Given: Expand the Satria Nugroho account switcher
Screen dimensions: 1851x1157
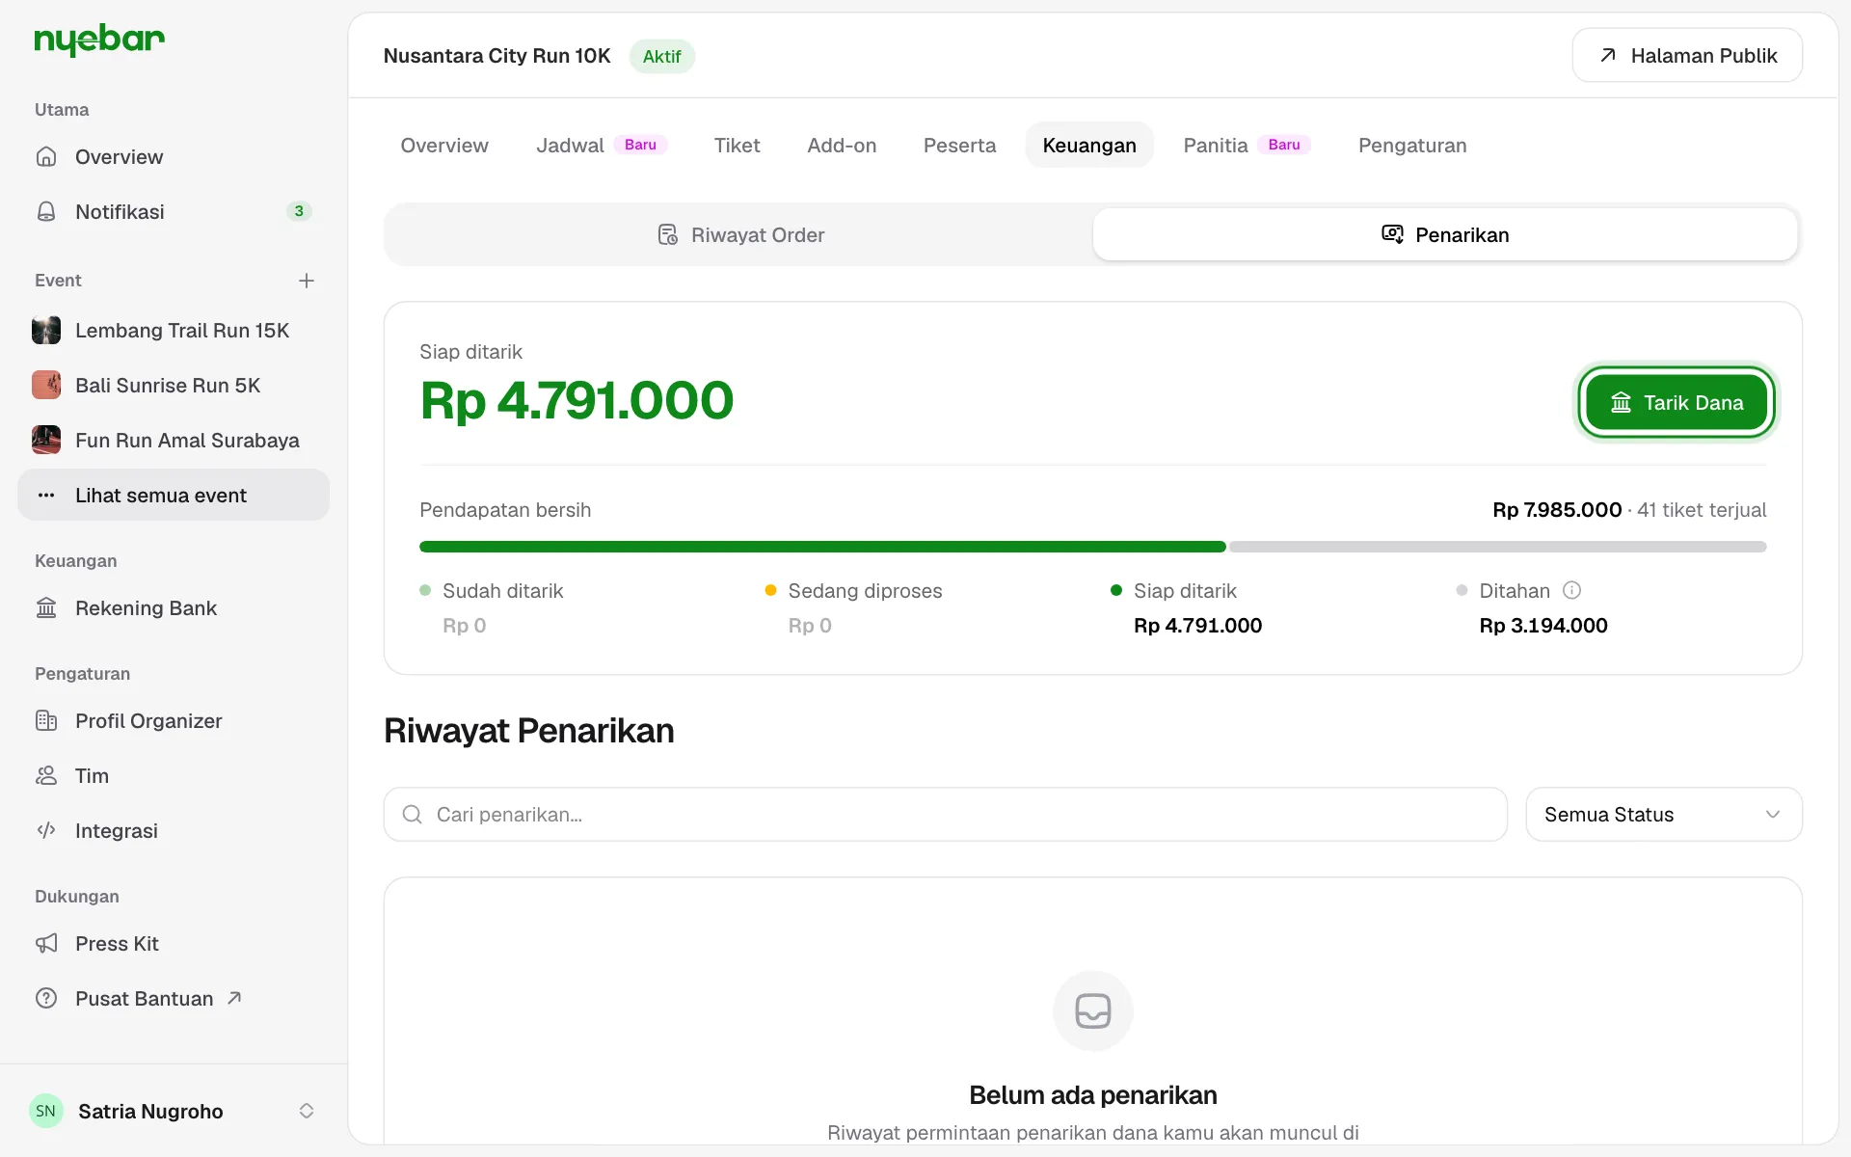Looking at the screenshot, I should click(x=307, y=1111).
